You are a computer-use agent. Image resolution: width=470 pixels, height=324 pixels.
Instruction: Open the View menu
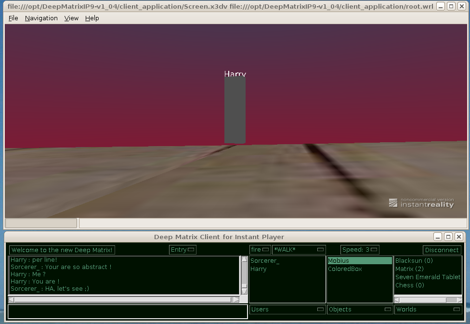click(71, 18)
